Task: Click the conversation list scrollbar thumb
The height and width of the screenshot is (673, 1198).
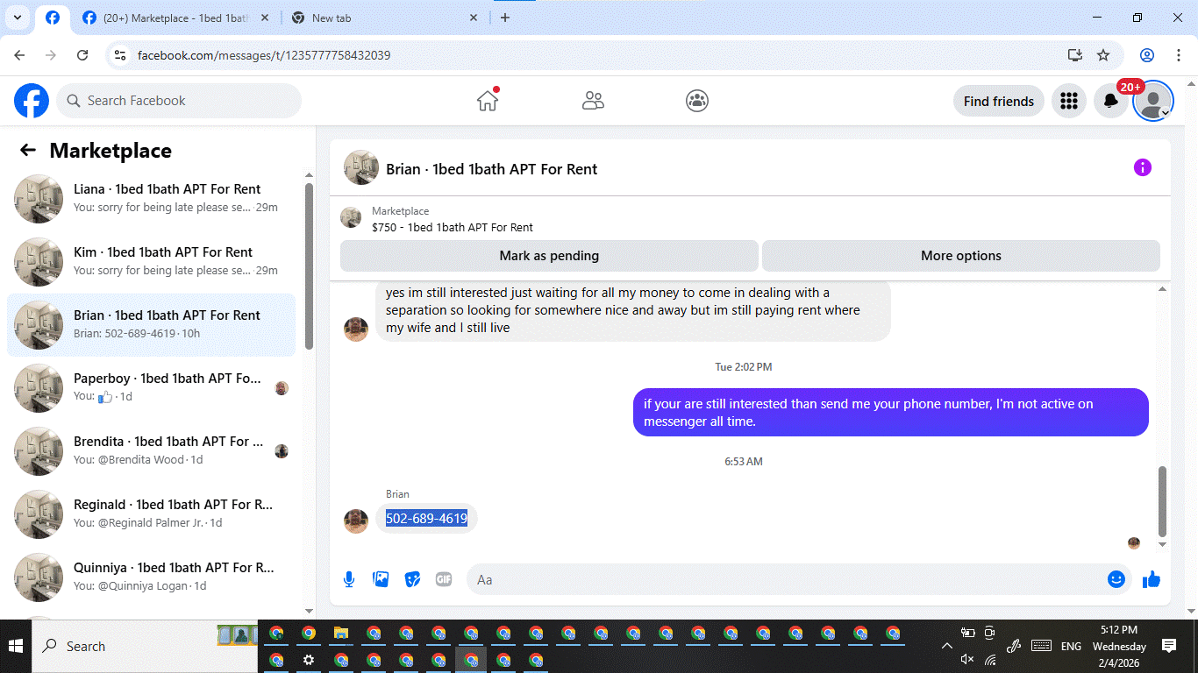Action: click(309, 267)
